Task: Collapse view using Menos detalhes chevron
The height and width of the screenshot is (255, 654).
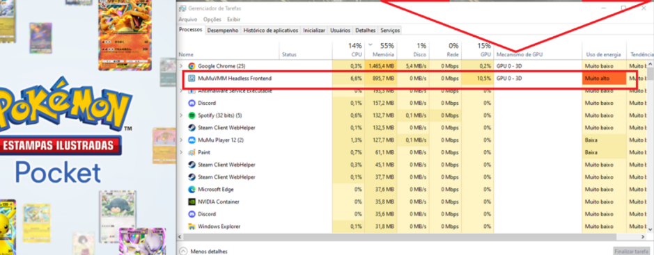Action: click(182, 252)
